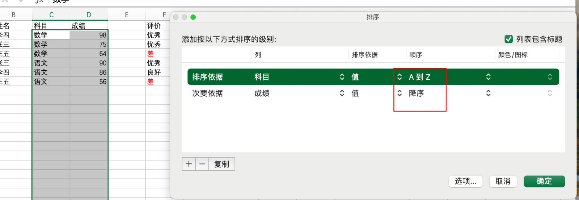Screen dimensions: 579x200
Task: Select cell with score 98
Action: pos(89,35)
